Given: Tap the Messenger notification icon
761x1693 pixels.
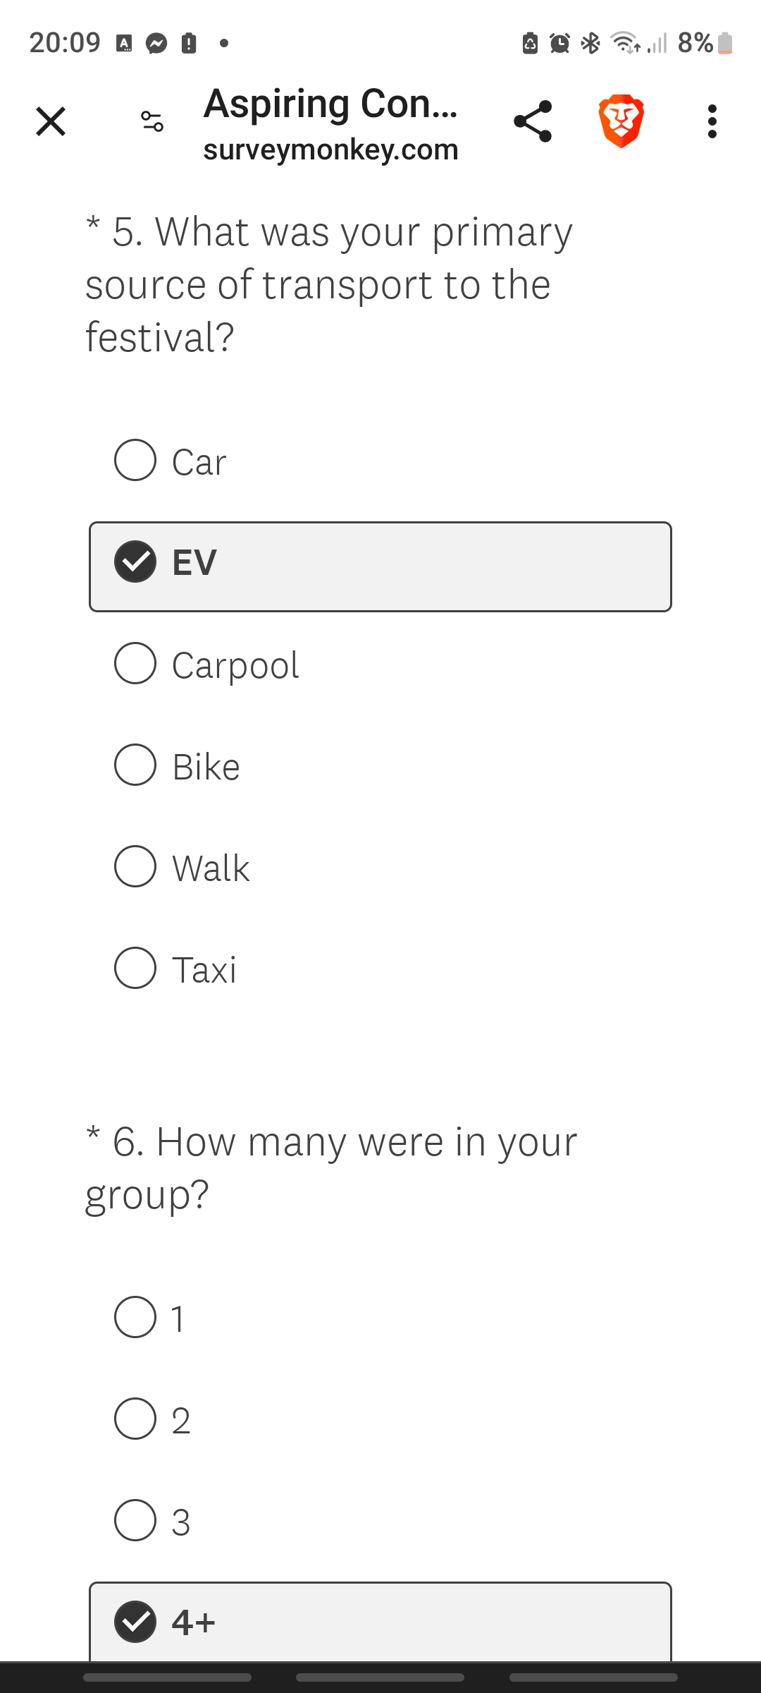Looking at the screenshot, I should tap(156, 44).
